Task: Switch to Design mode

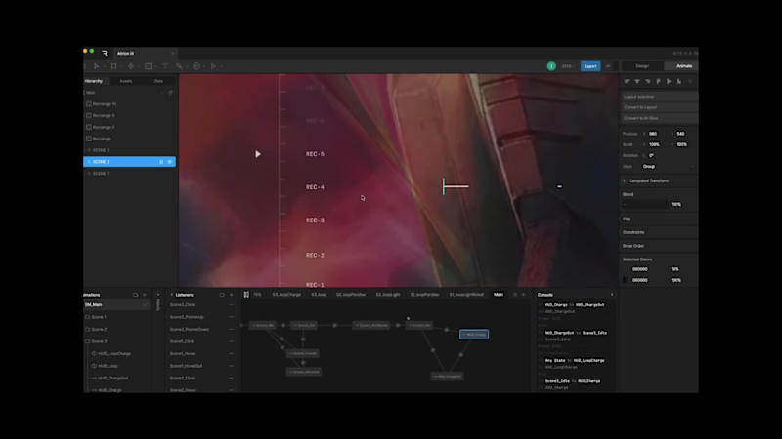Action: (642, 66)
